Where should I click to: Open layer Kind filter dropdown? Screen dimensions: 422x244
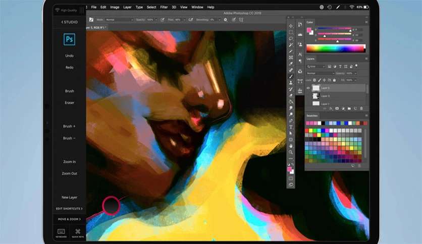pos(316,67)
